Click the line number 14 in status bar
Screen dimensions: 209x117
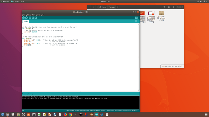pyautogui.click(x=23, y=111)
